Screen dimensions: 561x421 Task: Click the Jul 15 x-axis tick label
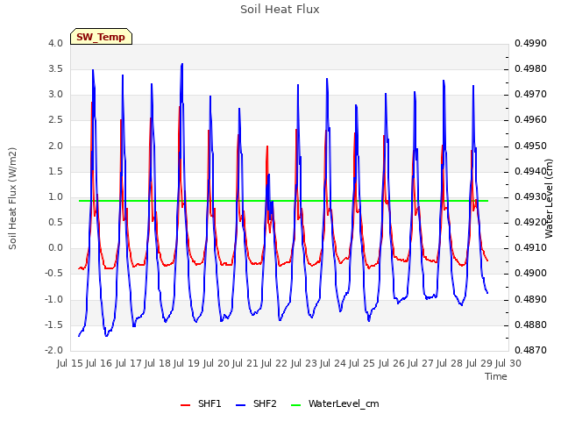point(70,363)
